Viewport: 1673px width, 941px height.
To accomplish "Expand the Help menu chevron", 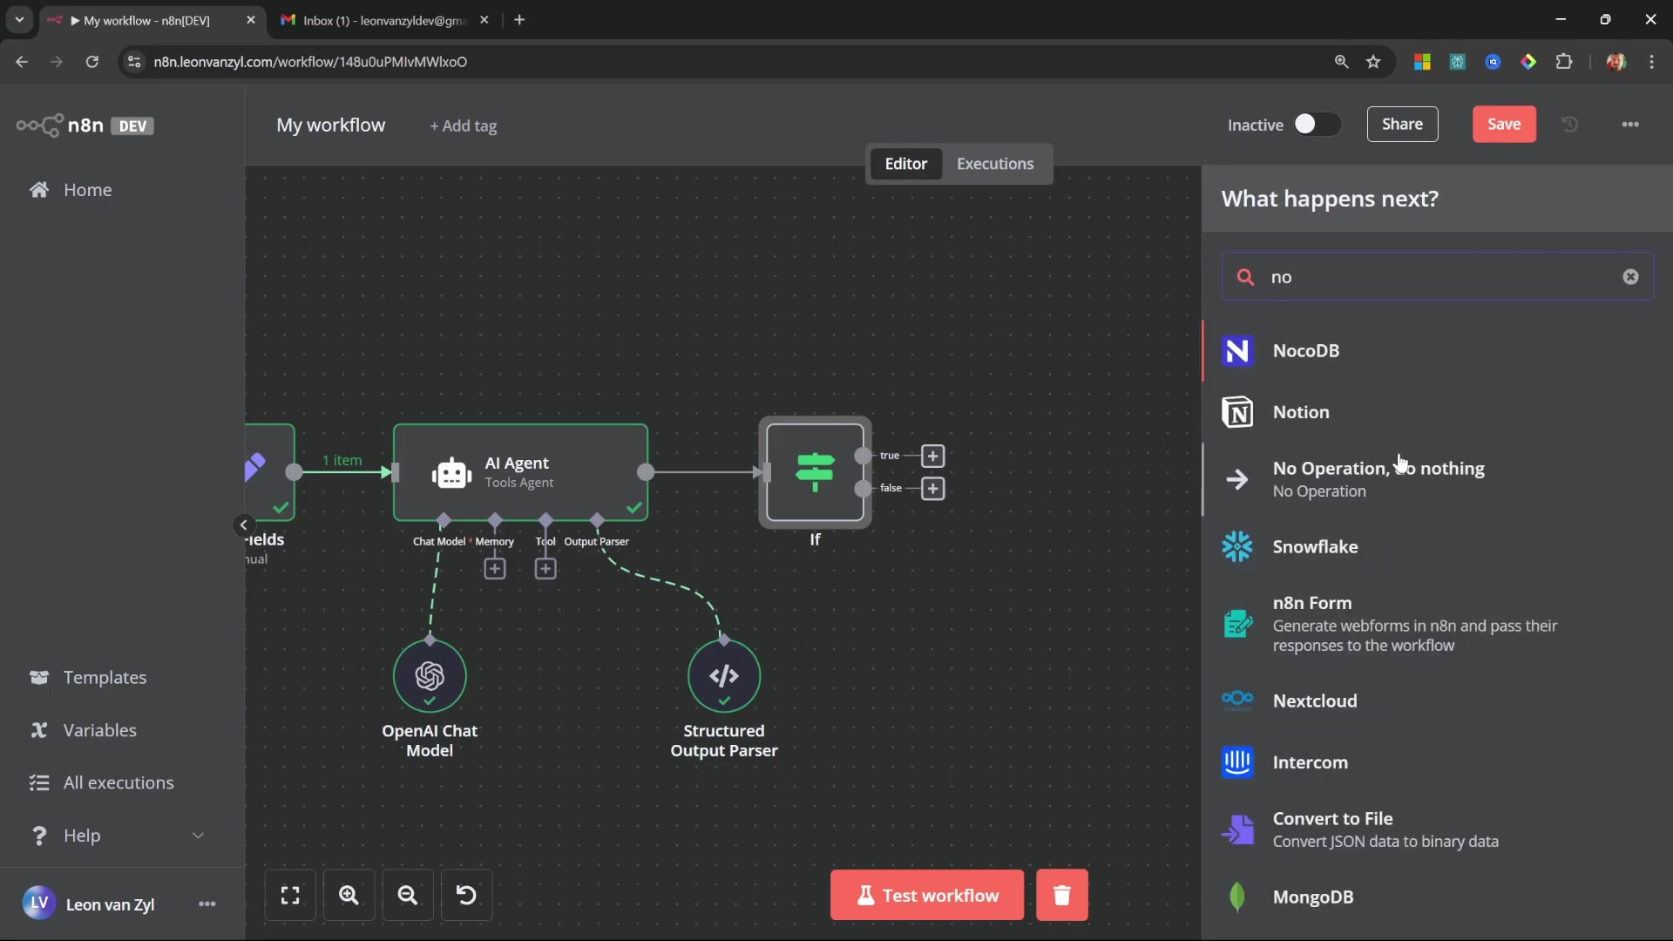I will click(198, 836).
